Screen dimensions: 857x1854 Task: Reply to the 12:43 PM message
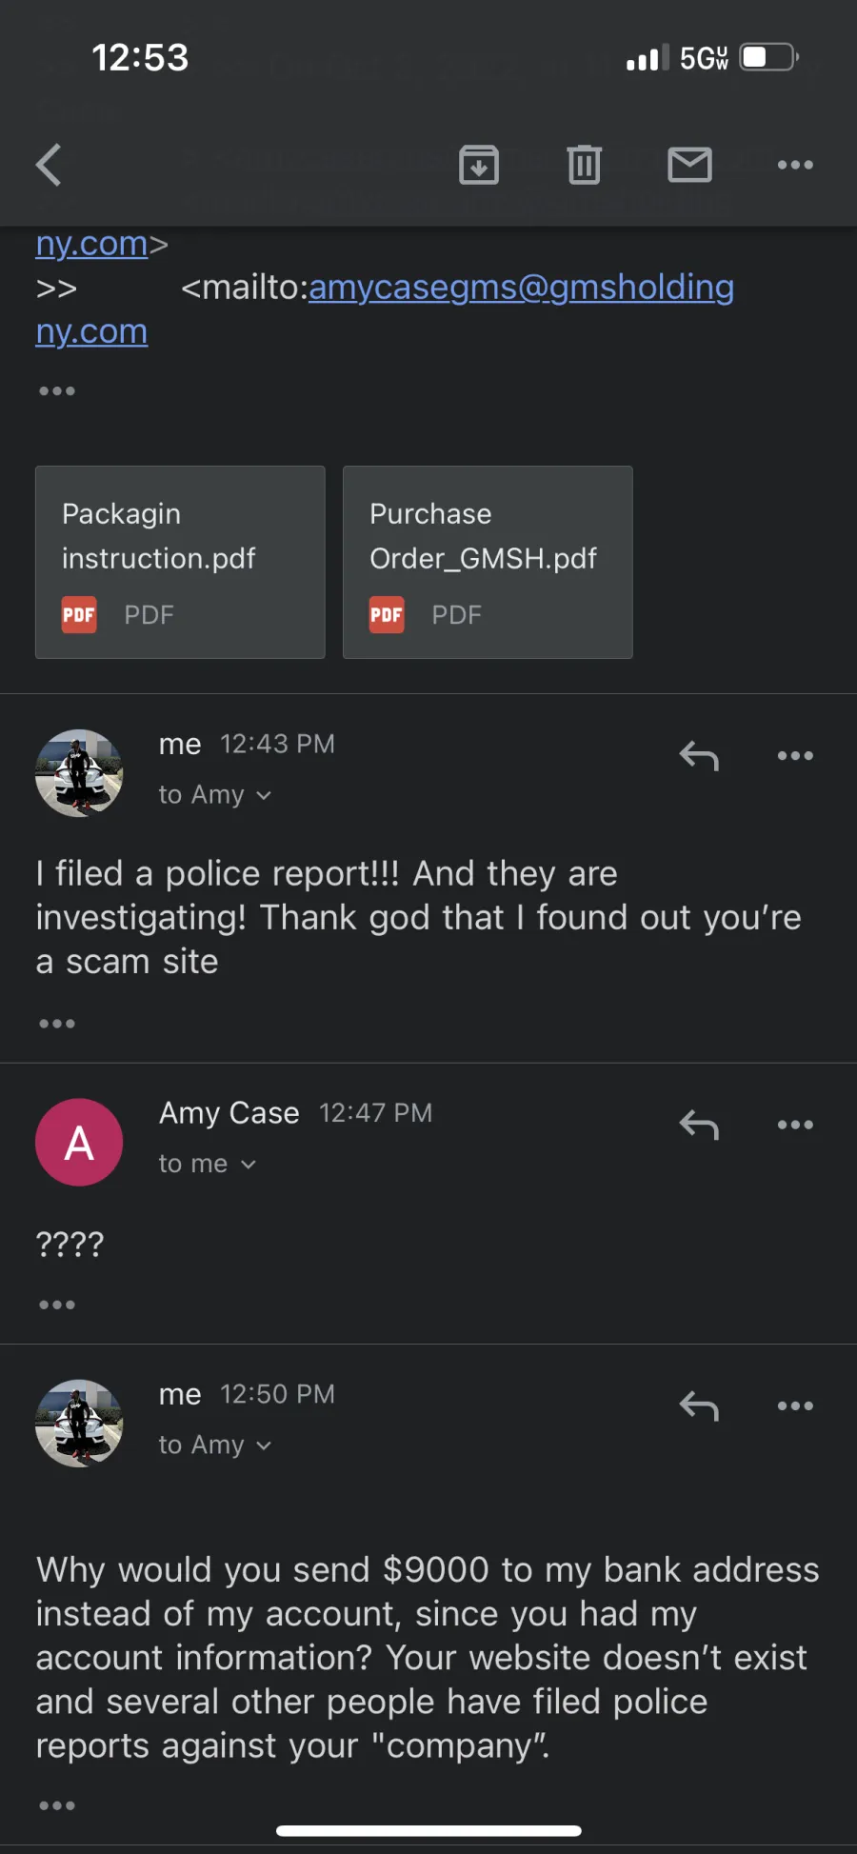(699, 755)
